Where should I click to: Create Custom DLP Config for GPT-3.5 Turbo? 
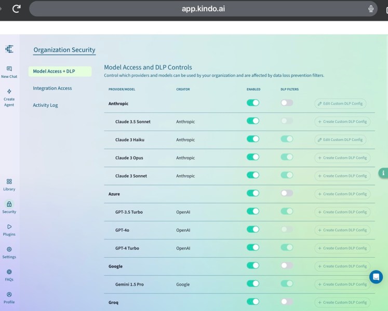click(x=342, y=212)
